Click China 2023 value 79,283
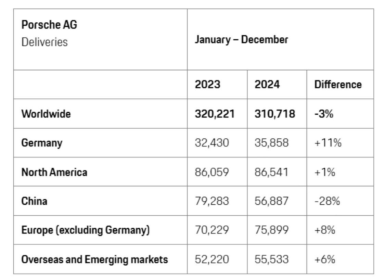Screen dimensions: 385x279 212,201
